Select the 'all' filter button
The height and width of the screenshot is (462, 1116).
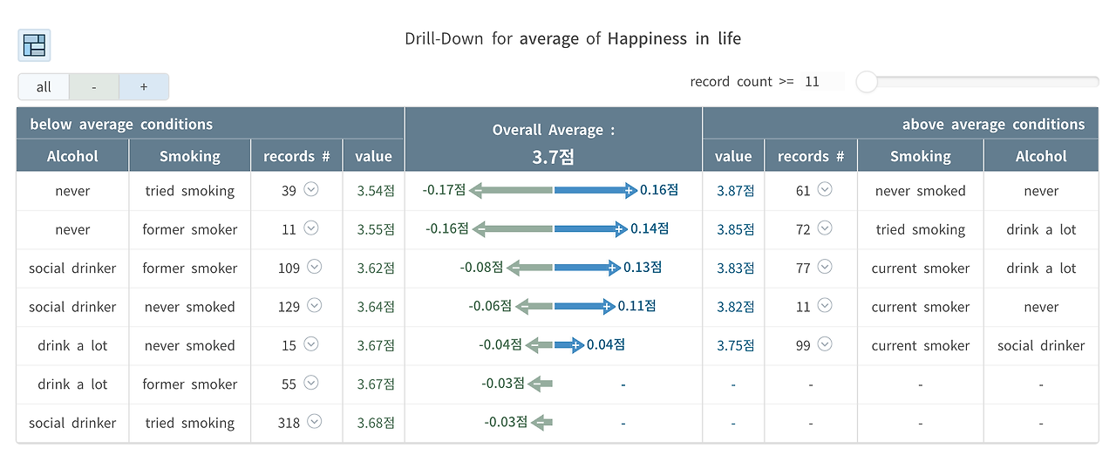point(44,87)
